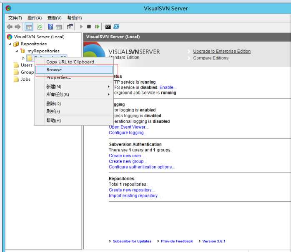Select Repositories tree item text
The height and width of the screenshot is (252, 291).
[x=34, y=44]
